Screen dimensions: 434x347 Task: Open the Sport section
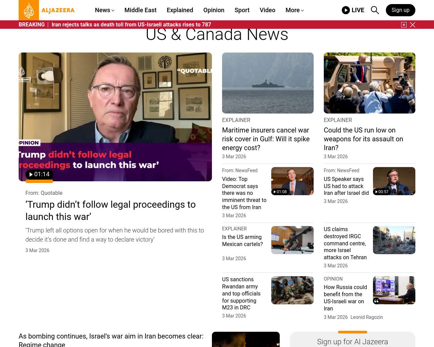point(242,10)
